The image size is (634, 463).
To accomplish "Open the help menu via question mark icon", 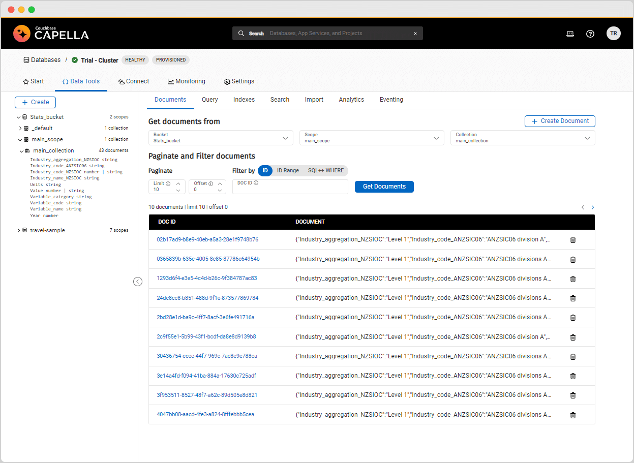I will (x=590, y=33).
